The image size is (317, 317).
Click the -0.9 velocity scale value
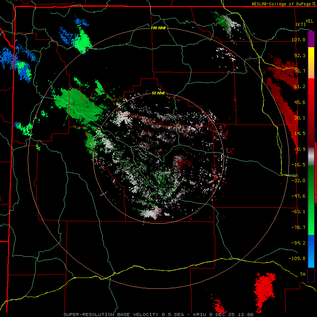(x=300, y=149)
